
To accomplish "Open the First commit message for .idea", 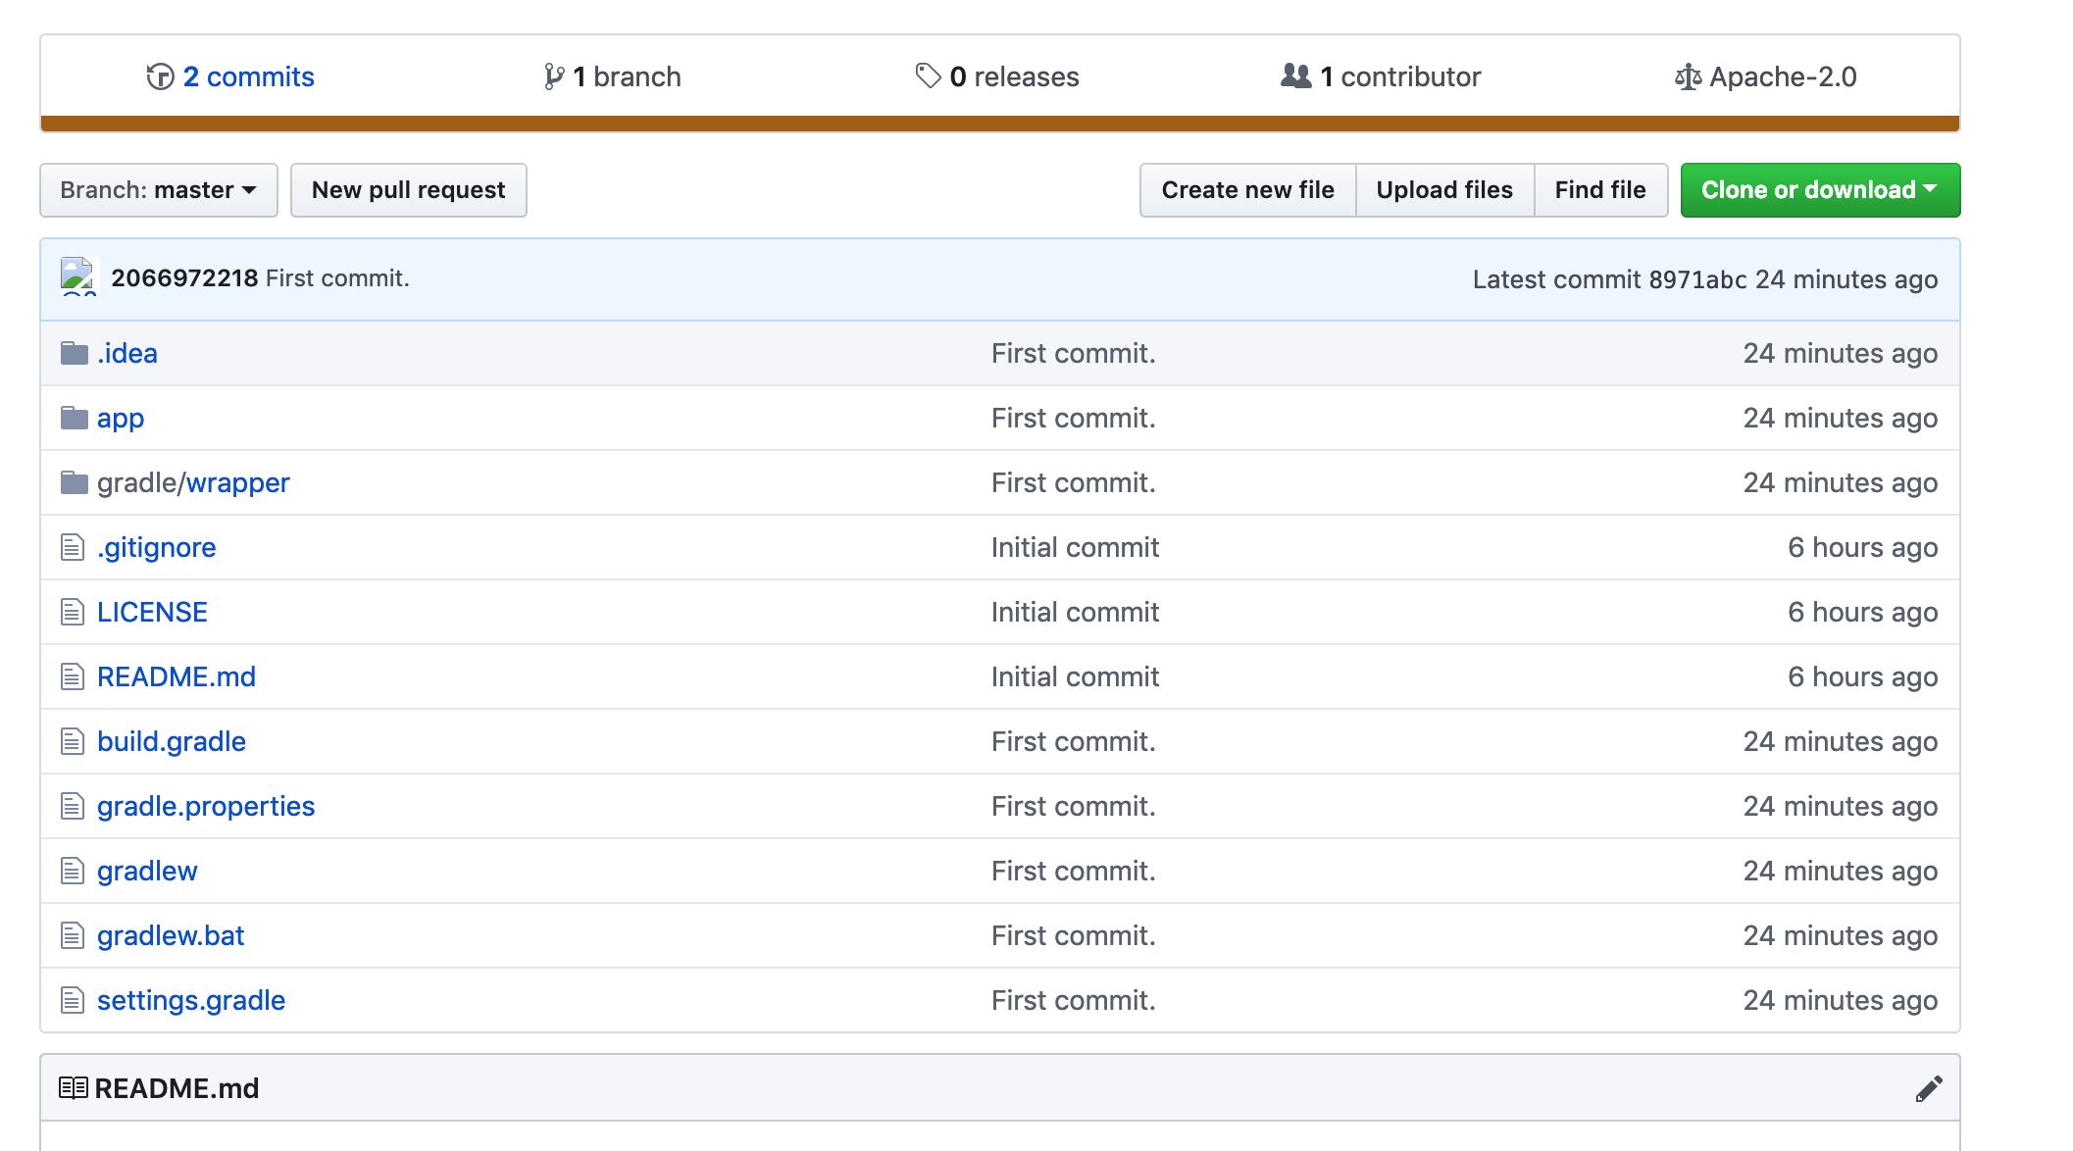I will tap(1073, 353).
